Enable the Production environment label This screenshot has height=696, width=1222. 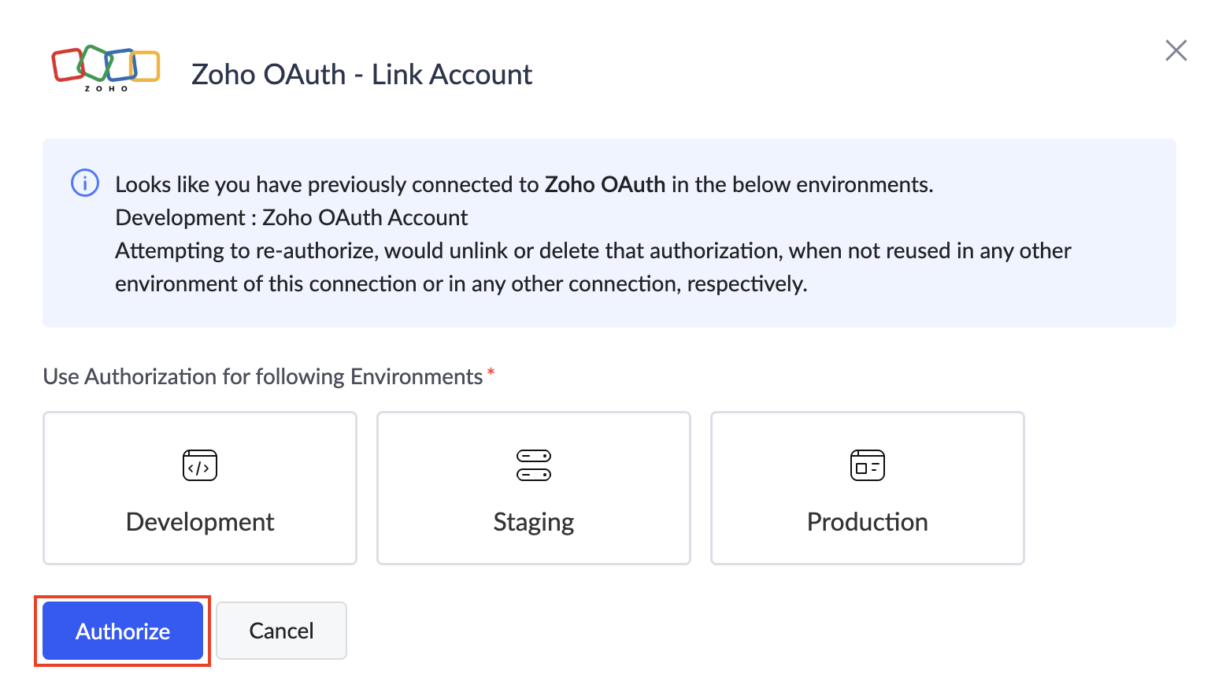click(x=867, y=522)
